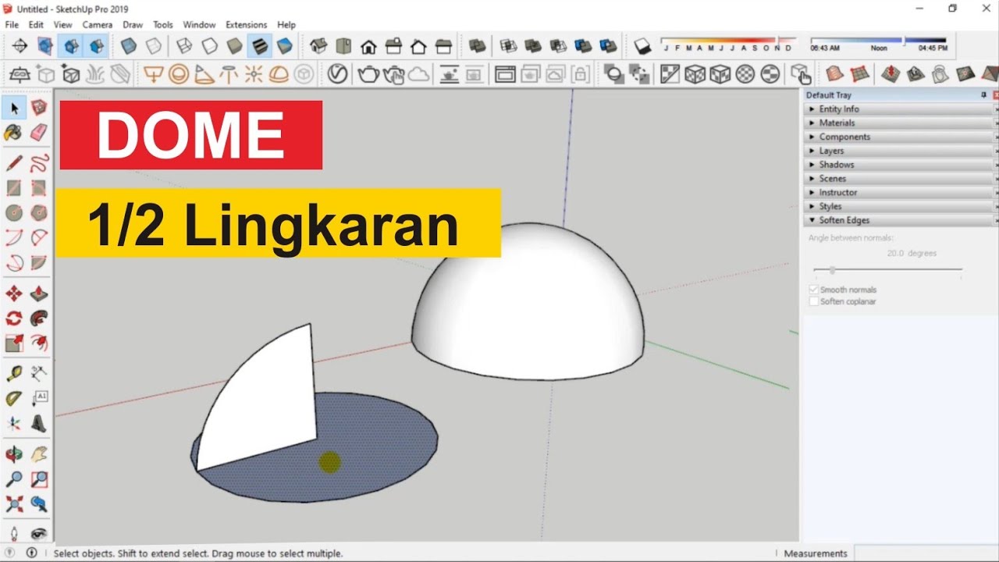Toggle Soften coplanar checkbox

814,301
